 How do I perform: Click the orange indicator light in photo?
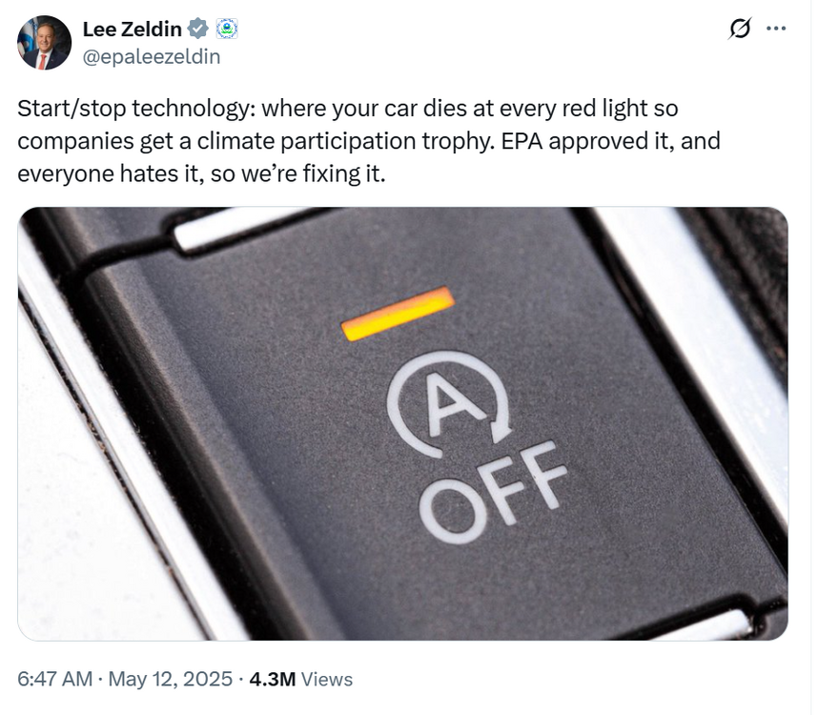(398, 315)
